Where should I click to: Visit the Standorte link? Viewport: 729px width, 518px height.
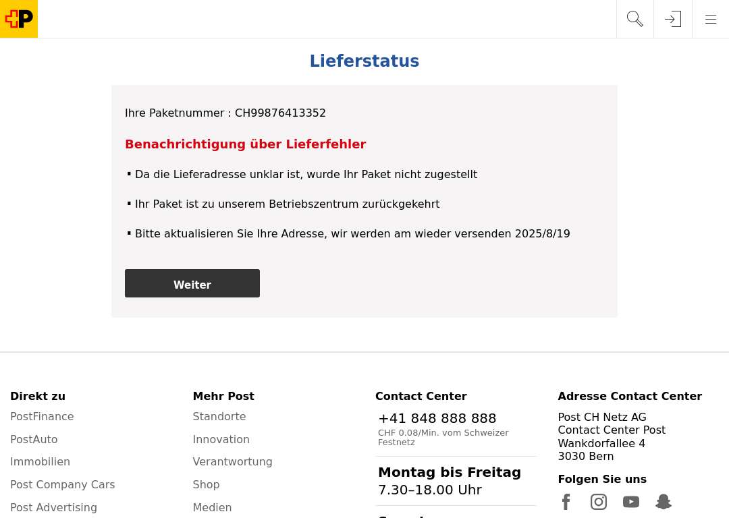(x=219, y=417)
